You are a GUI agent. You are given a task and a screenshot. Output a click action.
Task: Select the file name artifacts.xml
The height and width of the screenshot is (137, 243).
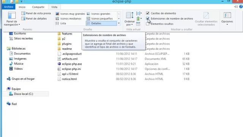click(x=70, y=59)
